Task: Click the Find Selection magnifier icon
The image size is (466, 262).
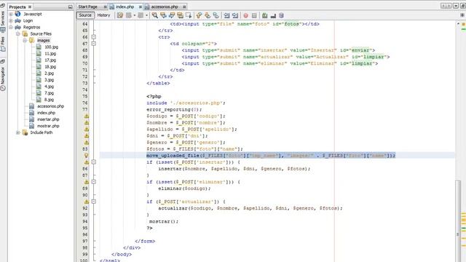Action: pyautogui.click(x=155, y=15)
